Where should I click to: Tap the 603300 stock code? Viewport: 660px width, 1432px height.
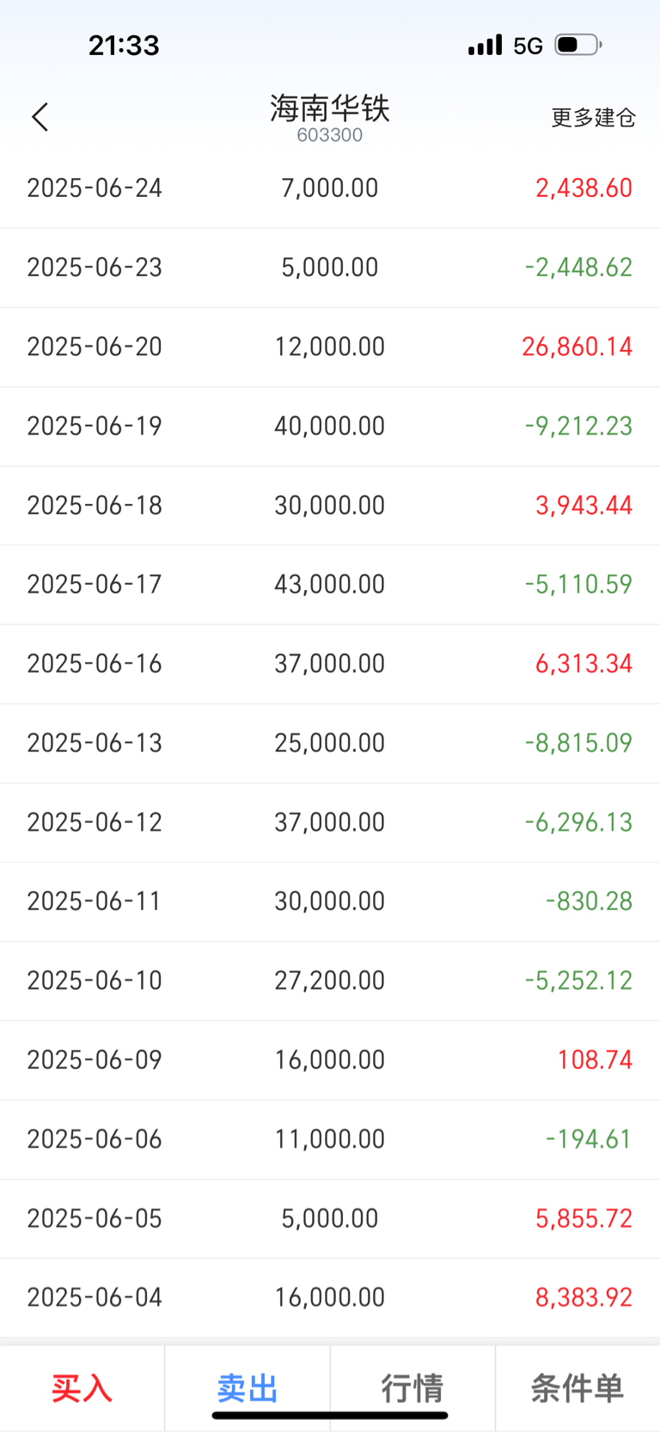coord(330,135)
